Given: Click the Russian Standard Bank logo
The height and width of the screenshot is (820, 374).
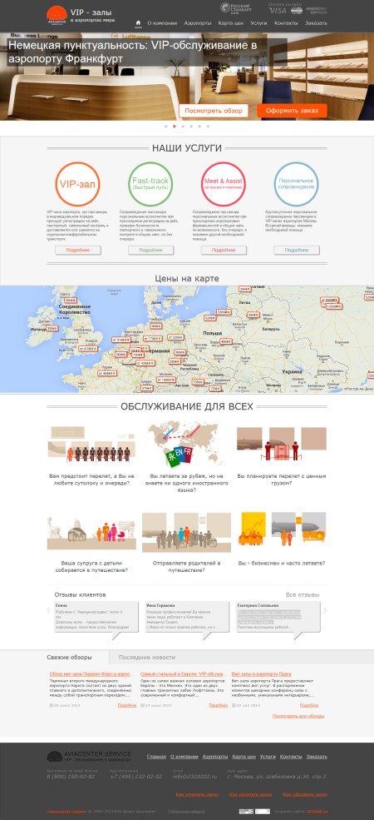Looking at the screenshot, I should 236,9.
